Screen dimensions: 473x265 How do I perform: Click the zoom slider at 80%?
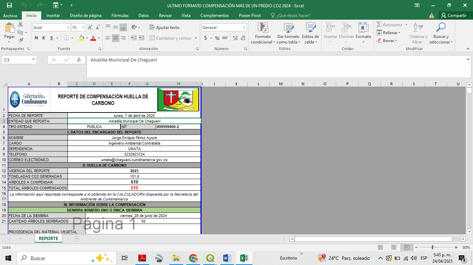coord(432,247)
